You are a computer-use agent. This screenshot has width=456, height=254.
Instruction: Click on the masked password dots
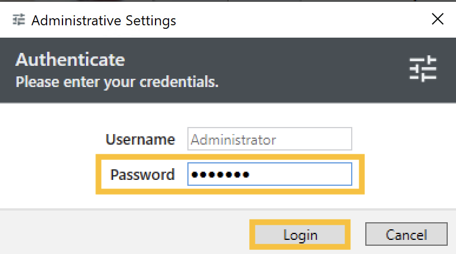click(x=220, y=175)
